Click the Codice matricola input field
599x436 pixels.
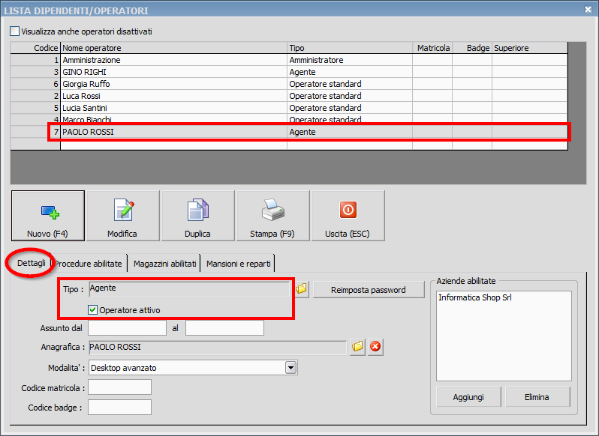point(119,387)
